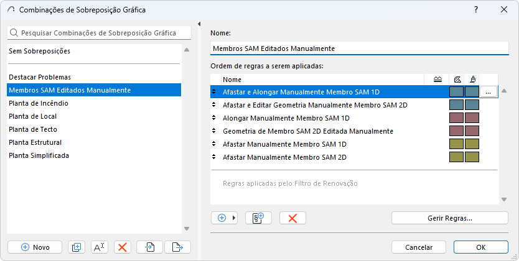Select the Sem Sobreposições entry
The width and height of the screenshot is (519, 261).
point(40,51)
